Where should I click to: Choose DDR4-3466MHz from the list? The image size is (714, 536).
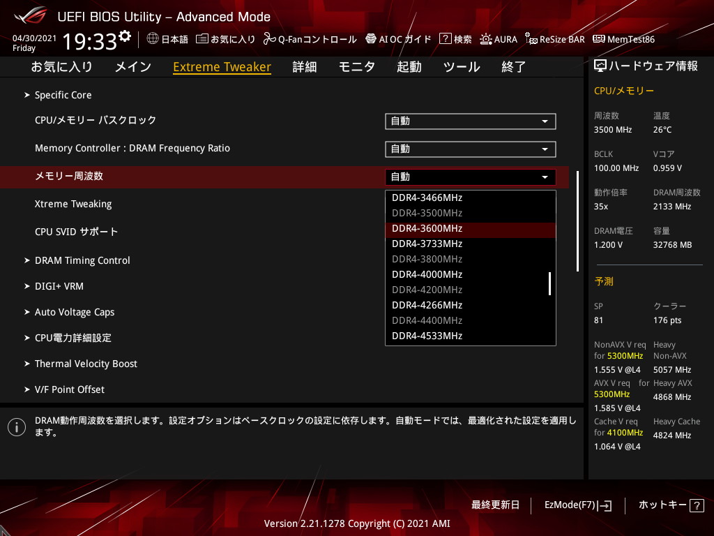(x=471, y=198)
